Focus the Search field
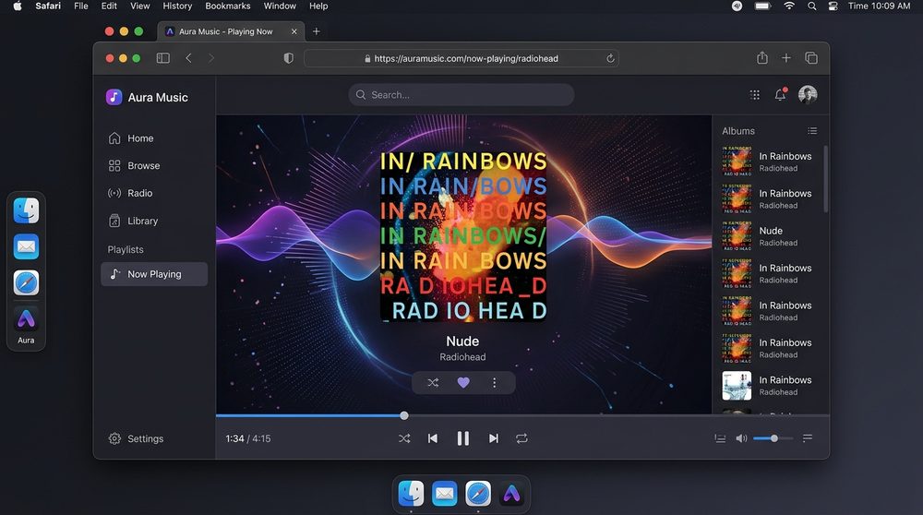The width and height of the screenshot is (923, 515). [x=461, y=95]
